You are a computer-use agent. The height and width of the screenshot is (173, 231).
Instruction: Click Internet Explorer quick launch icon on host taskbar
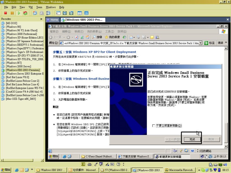point(17,170)
